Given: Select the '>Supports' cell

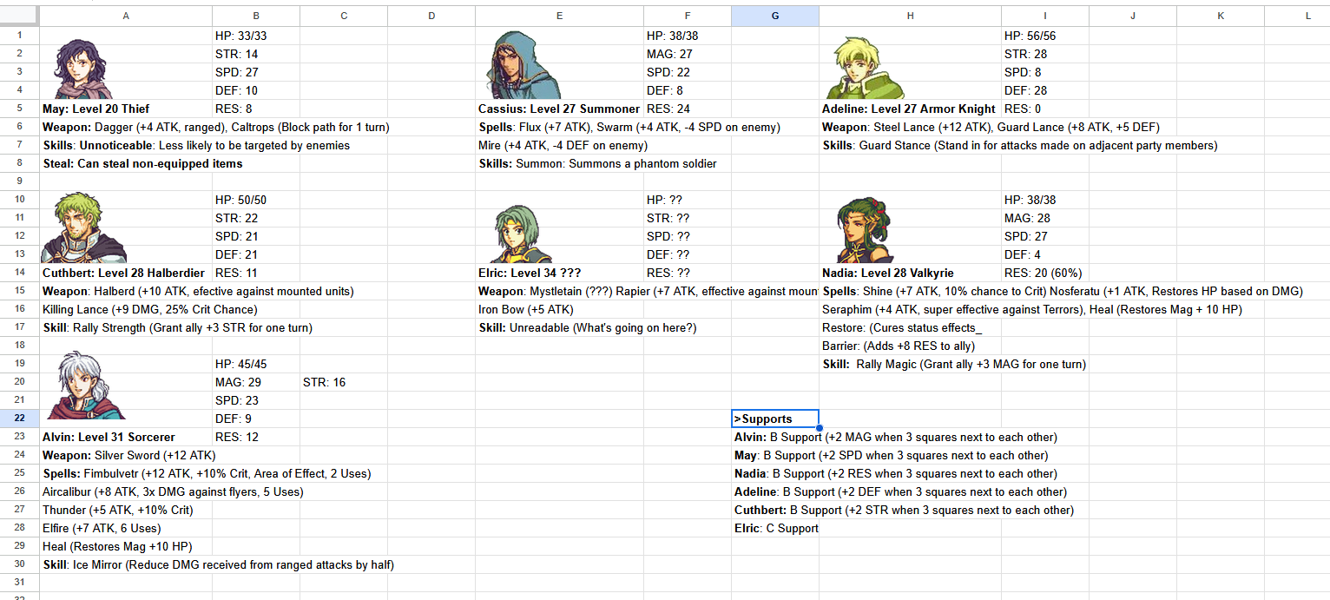Looking at the screenshot, I should tap(774, 419).
